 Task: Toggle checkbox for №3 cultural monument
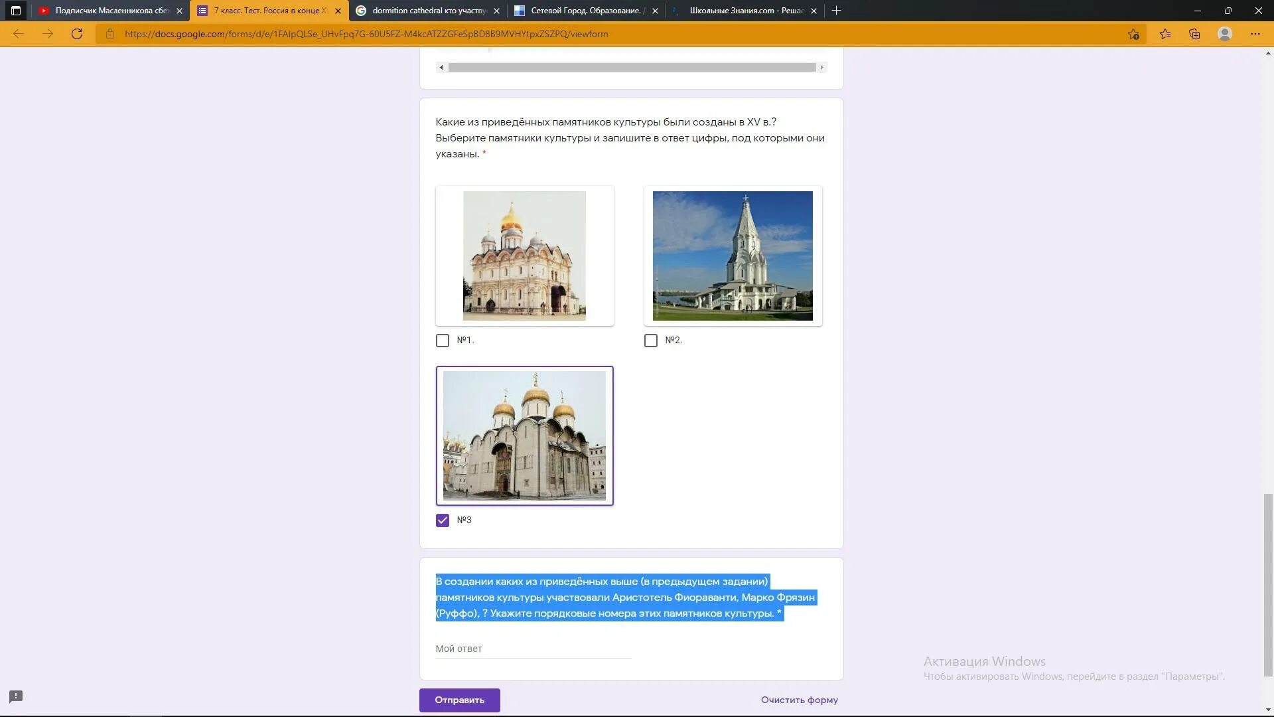pyautogui.click(x=443, y=519)
